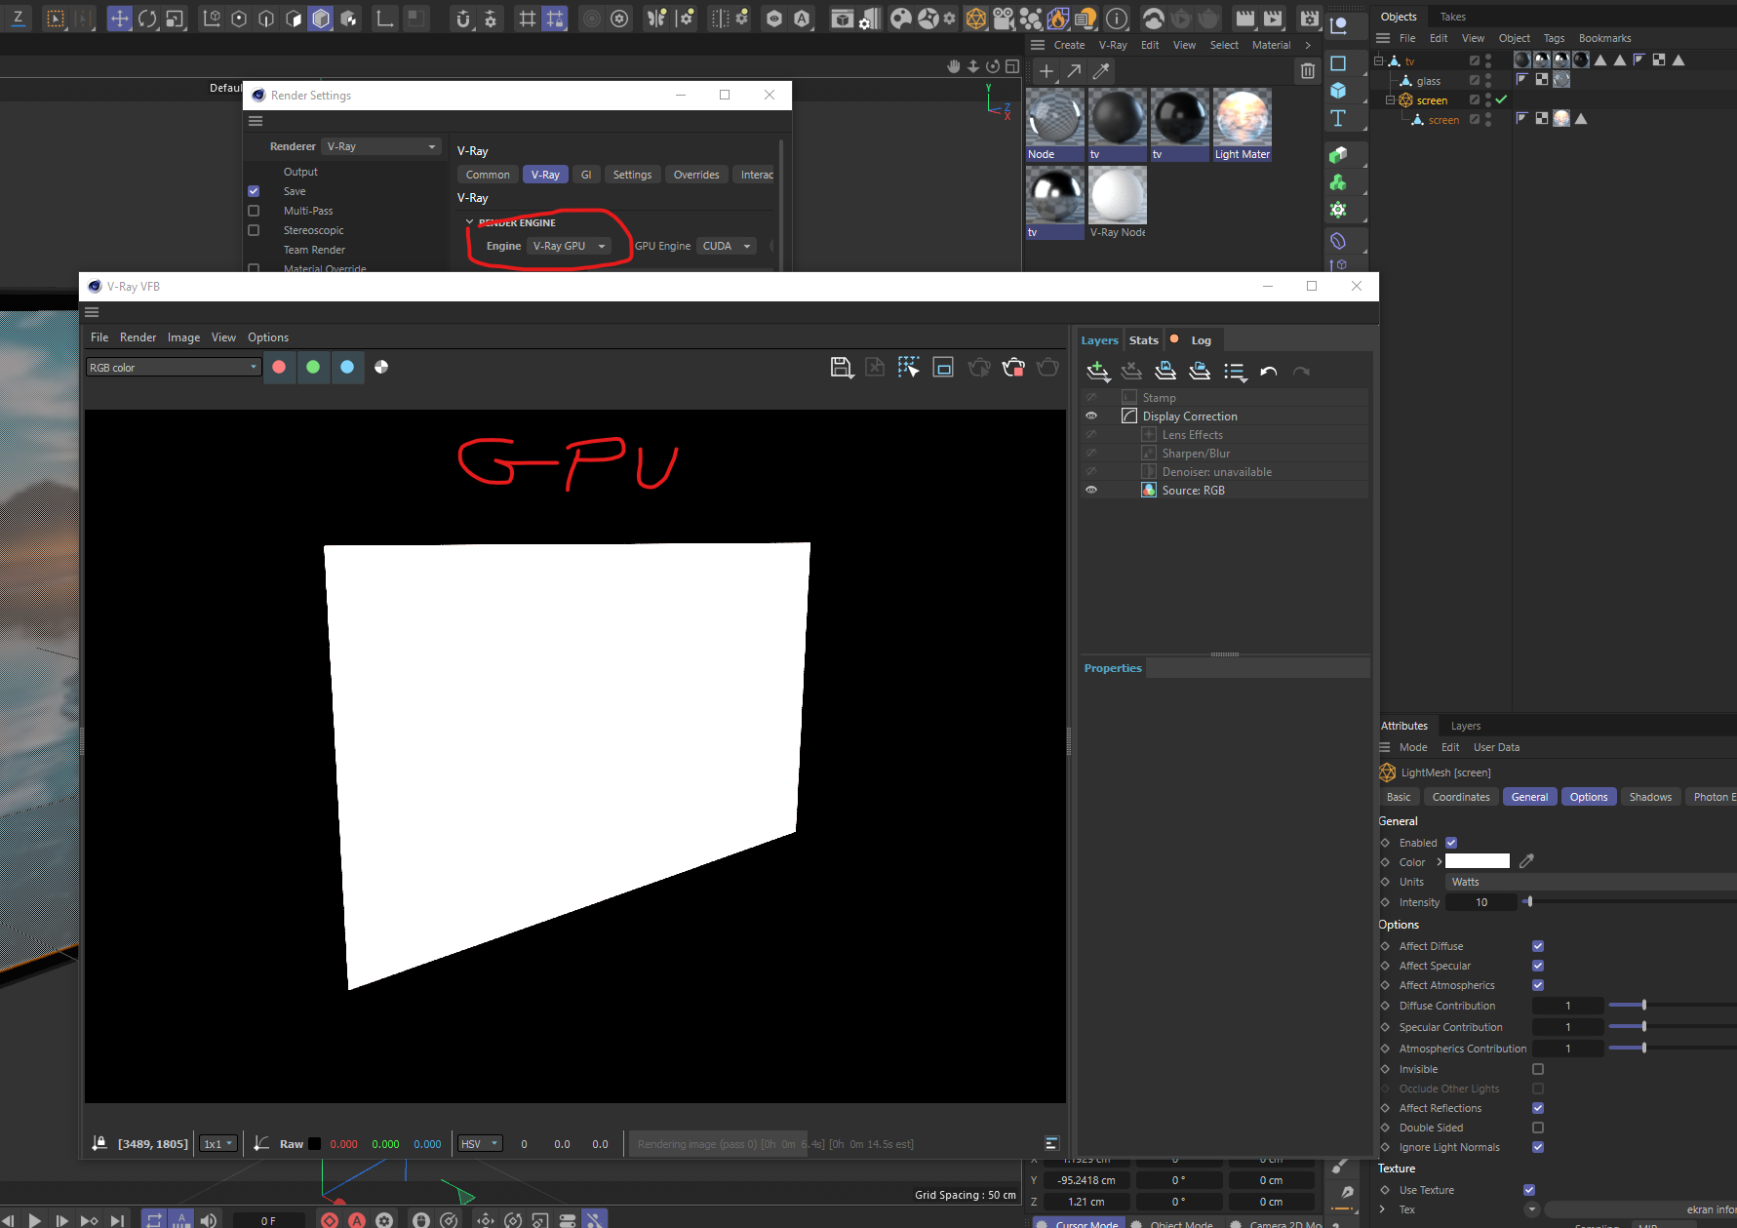This screenshot has width=1737, height=1228.
Task: Click the new material plus icon
Action: click(1046, 71)
